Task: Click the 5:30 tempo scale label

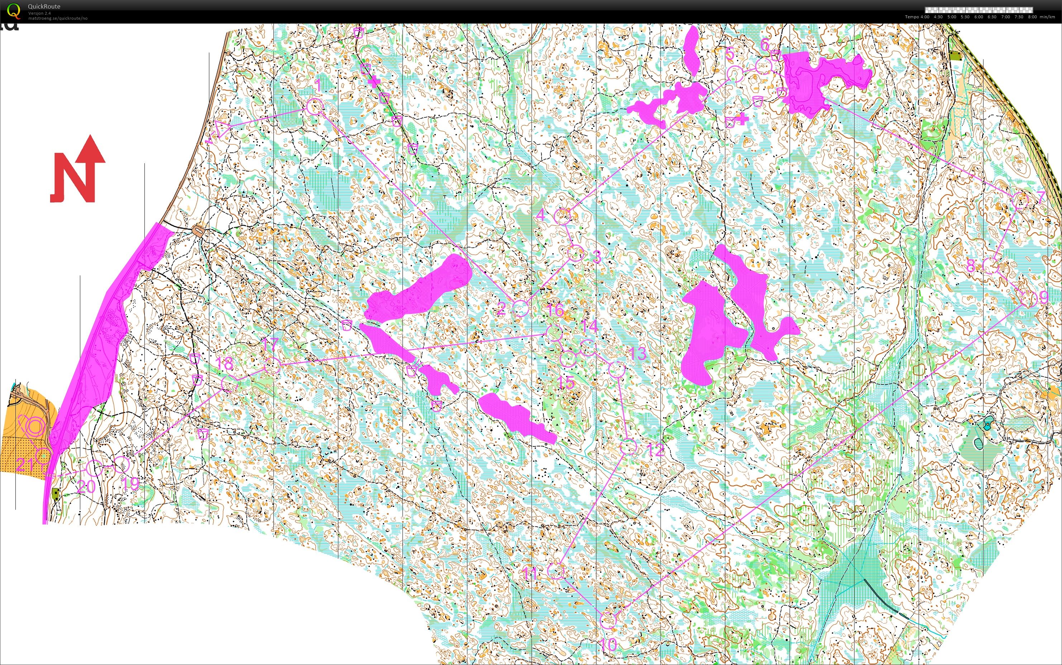Action: tap(965, 17)
